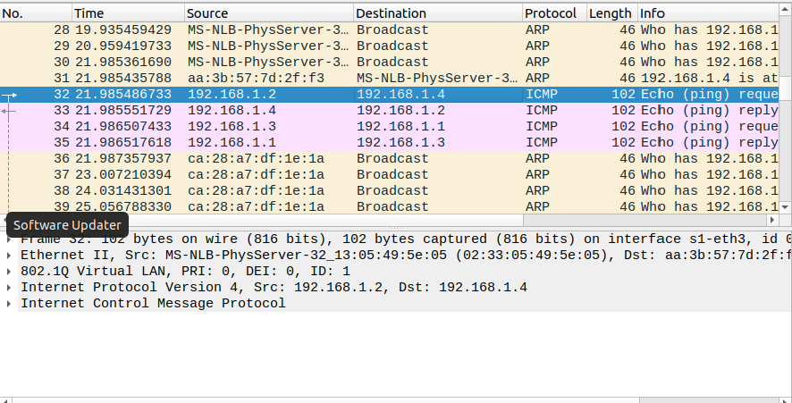Expand Internet Protocol Version 4 details
The image size is (792, 403).
tap(9, 287)
